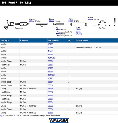Click the Qty column header
Screen dimensions: 118x123
click(71, 40)
